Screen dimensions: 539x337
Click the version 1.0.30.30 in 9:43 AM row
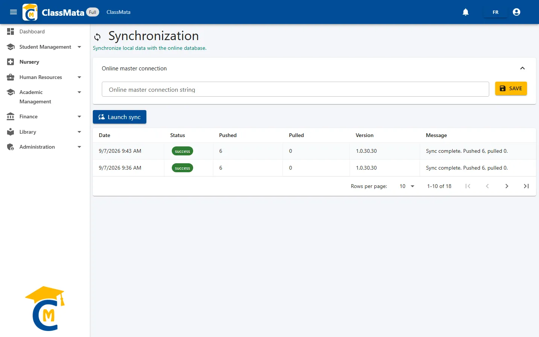tap(366, 151)
